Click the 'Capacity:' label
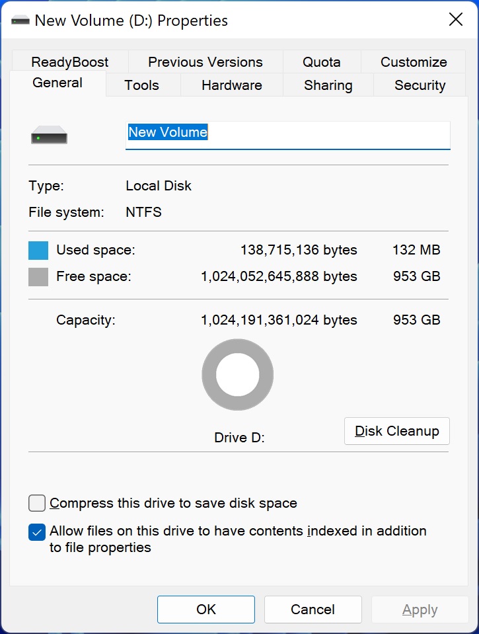479x634 pixels. coord(86,320)
